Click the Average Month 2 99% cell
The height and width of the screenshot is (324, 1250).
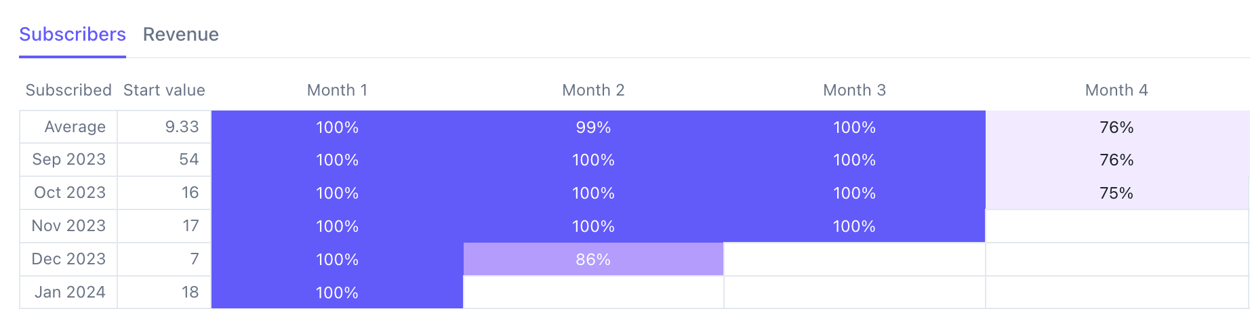[593, 127]
